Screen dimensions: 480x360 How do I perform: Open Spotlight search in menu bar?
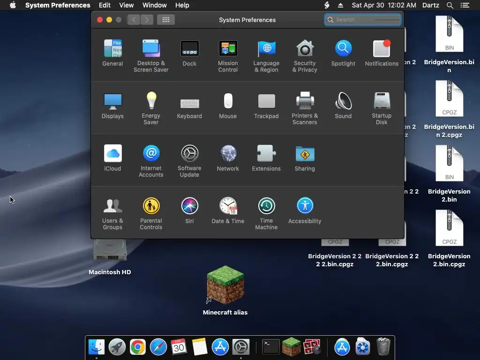pos(450,5)
